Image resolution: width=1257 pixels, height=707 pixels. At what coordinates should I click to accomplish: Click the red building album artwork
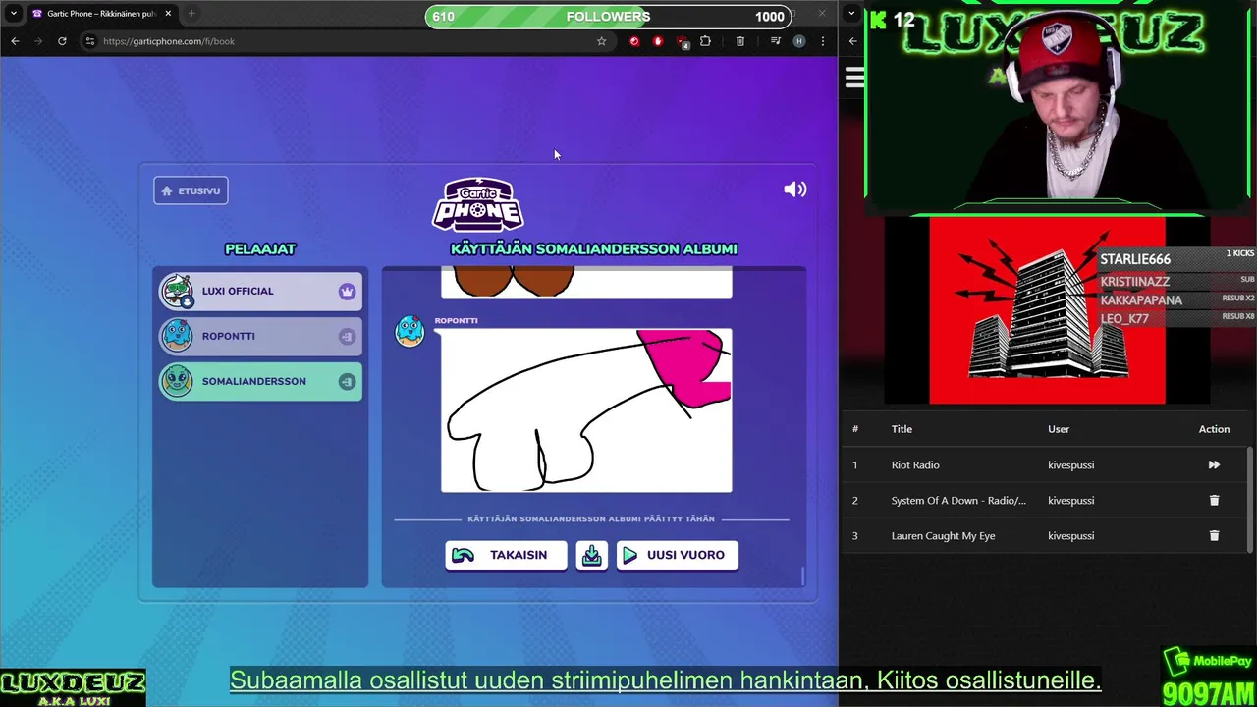1047,310
